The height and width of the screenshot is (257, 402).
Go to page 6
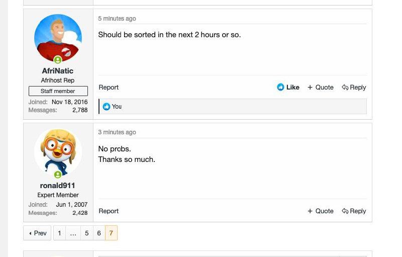99,233
